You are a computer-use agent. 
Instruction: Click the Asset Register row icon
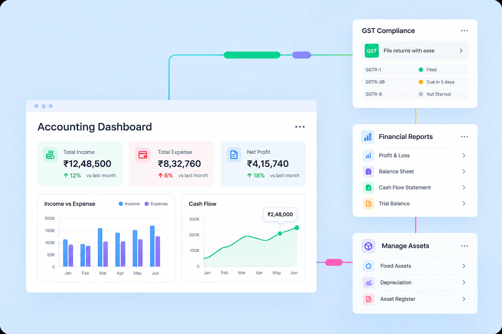pyautogui.click(x=369, y=299)
